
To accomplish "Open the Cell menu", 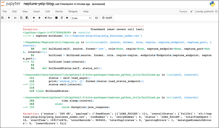I will (x=47, y=11).
